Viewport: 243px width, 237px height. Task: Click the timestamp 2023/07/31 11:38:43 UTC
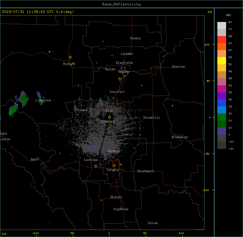[x=28, y=12]
